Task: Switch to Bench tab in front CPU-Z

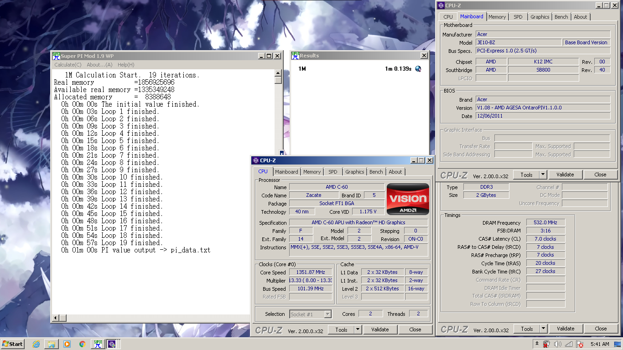Action: click(x=376, y=172)
